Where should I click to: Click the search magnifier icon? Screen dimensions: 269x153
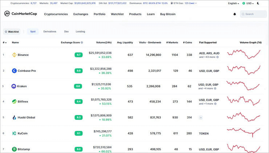tap(243, 14)
